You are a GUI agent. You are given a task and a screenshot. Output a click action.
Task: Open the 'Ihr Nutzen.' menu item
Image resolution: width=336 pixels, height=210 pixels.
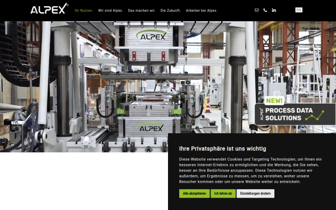84,10
